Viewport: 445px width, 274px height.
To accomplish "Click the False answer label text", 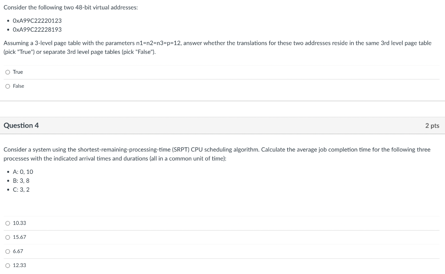I will point(18,86).
